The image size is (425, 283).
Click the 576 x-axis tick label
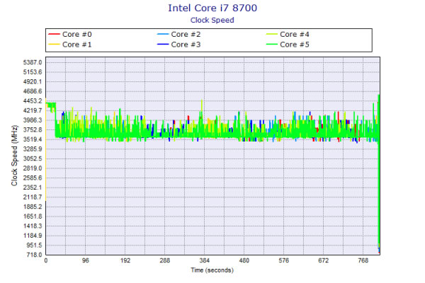284,260
